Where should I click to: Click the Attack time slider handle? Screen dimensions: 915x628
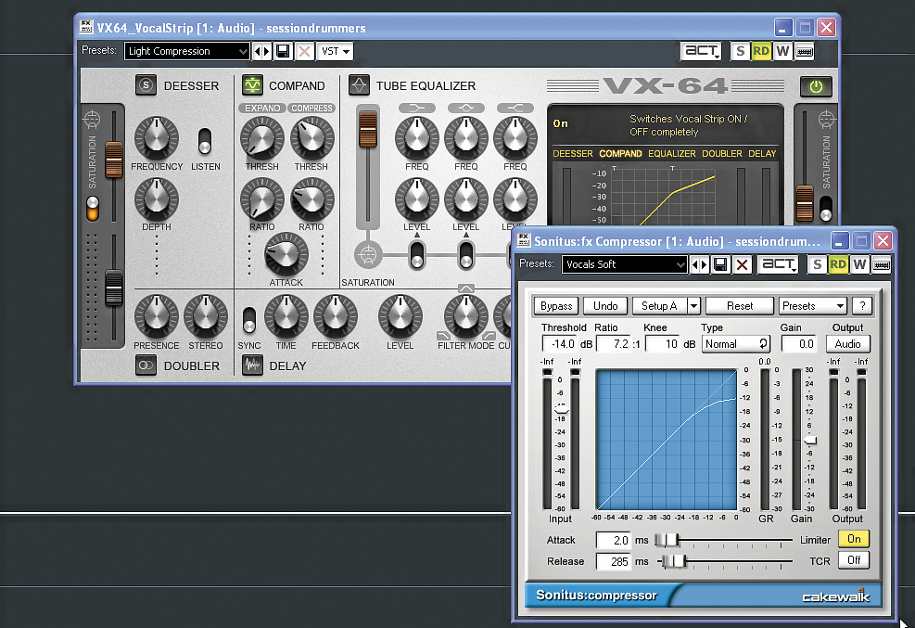pos(667,540)
